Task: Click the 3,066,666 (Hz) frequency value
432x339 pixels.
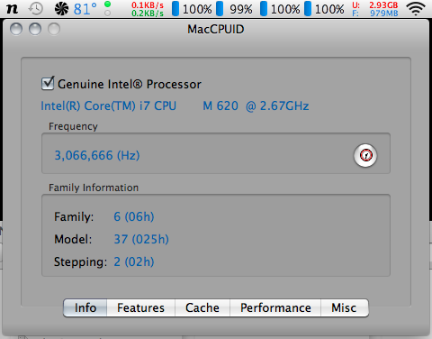Action: click(97, 155)
